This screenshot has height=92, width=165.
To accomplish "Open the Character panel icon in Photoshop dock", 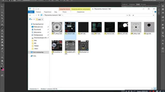I will click(x=163, y=40).
